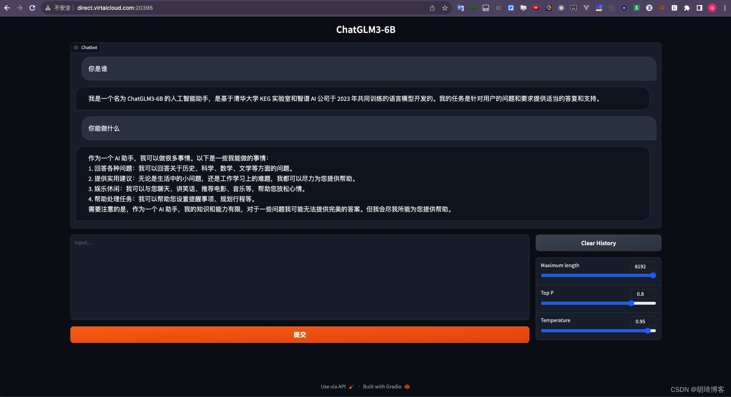Click the Maximum length slider handle
This screenshot has height=397, width=731.
click(653, 275)
